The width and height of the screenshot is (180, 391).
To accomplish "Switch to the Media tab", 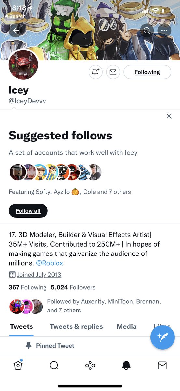I will click(x=126, y=326).
